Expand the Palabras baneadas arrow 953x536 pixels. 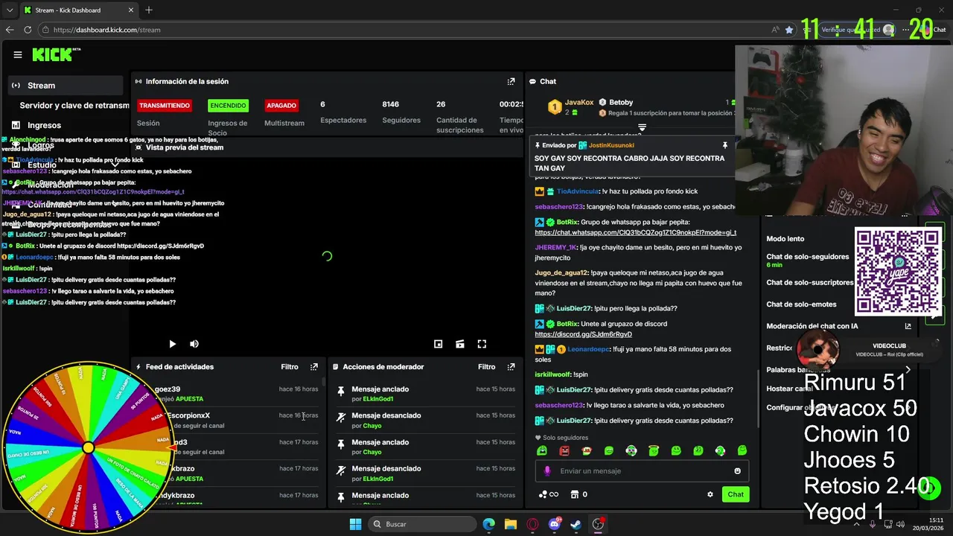pyautogui.click(x=908, y=369)
